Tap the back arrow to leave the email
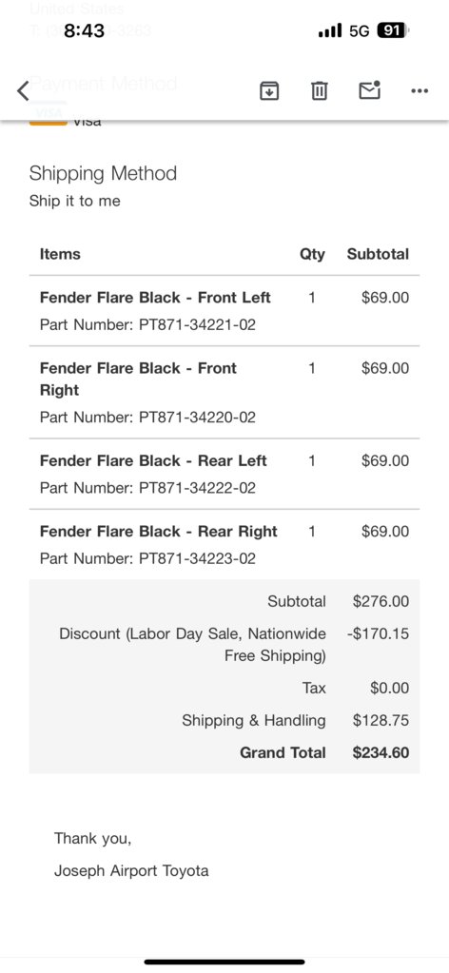The height and width of the screenshot is (973, 449). click(x=23, y=91)
